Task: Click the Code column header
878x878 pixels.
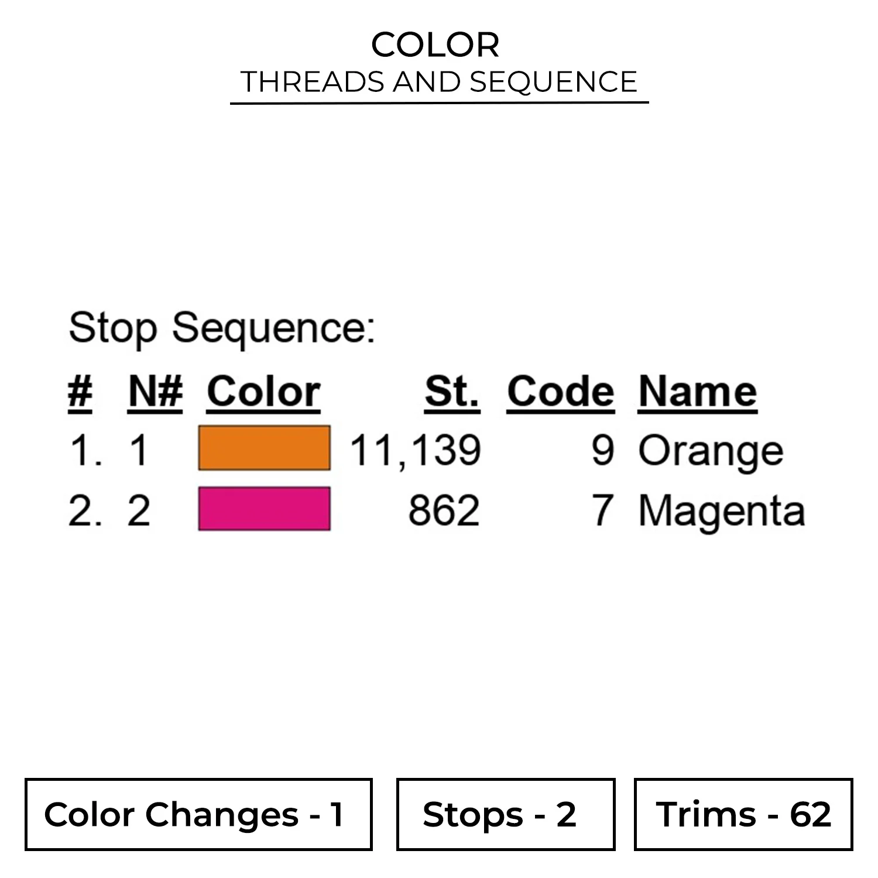Action: click(x=560, y=392)
